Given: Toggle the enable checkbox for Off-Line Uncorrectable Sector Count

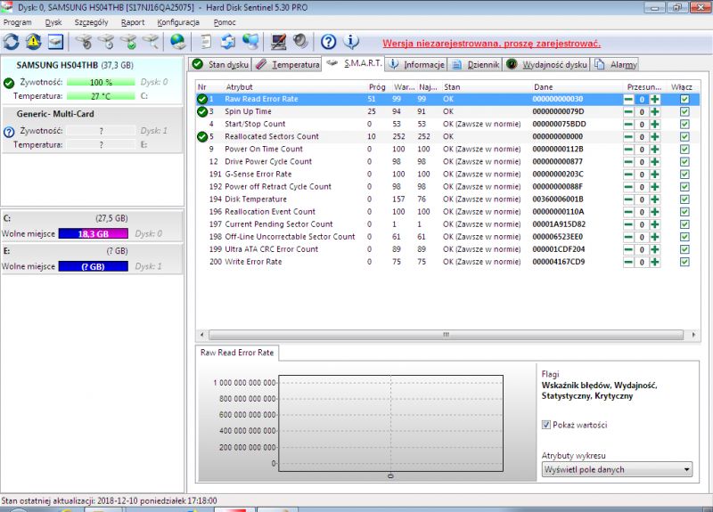Looking at the screenshot, I should tap(684, 237).
